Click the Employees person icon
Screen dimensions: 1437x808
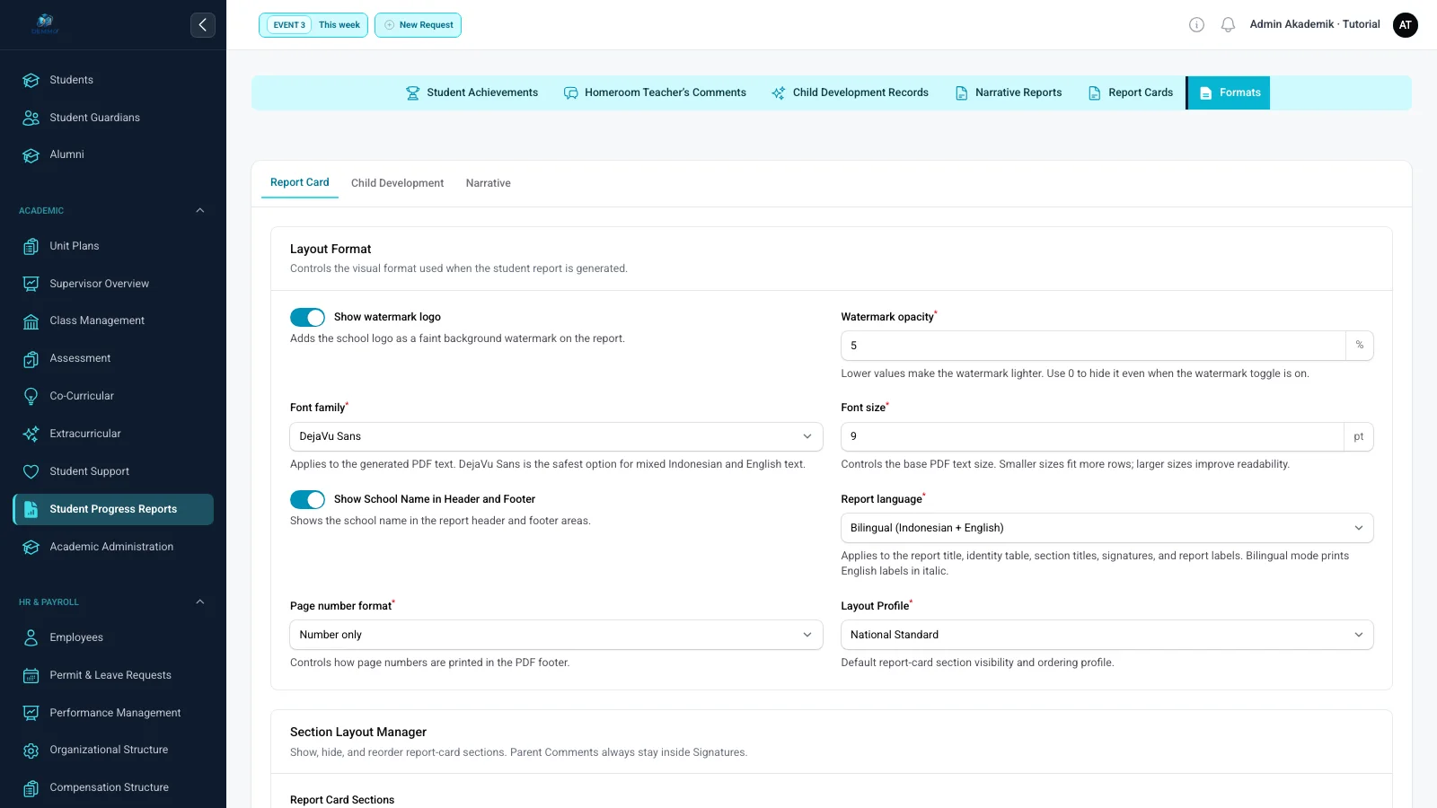click(x=31, y=637)
